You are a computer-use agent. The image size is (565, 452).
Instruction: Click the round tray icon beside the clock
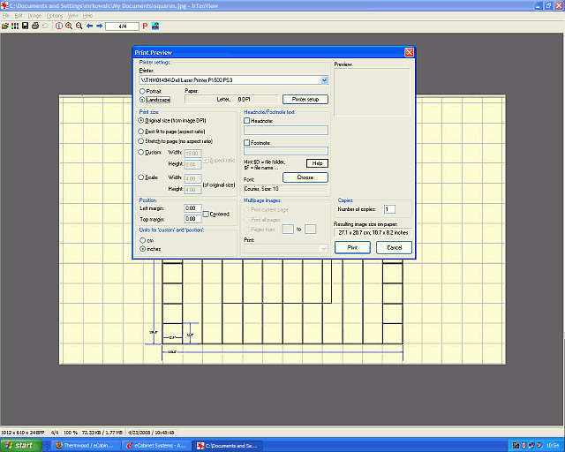coord(539,446)
